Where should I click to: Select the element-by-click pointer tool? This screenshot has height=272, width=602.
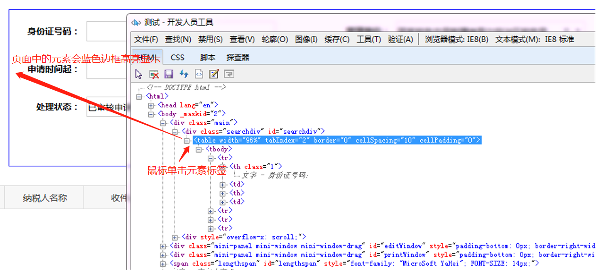pos(138,74)
